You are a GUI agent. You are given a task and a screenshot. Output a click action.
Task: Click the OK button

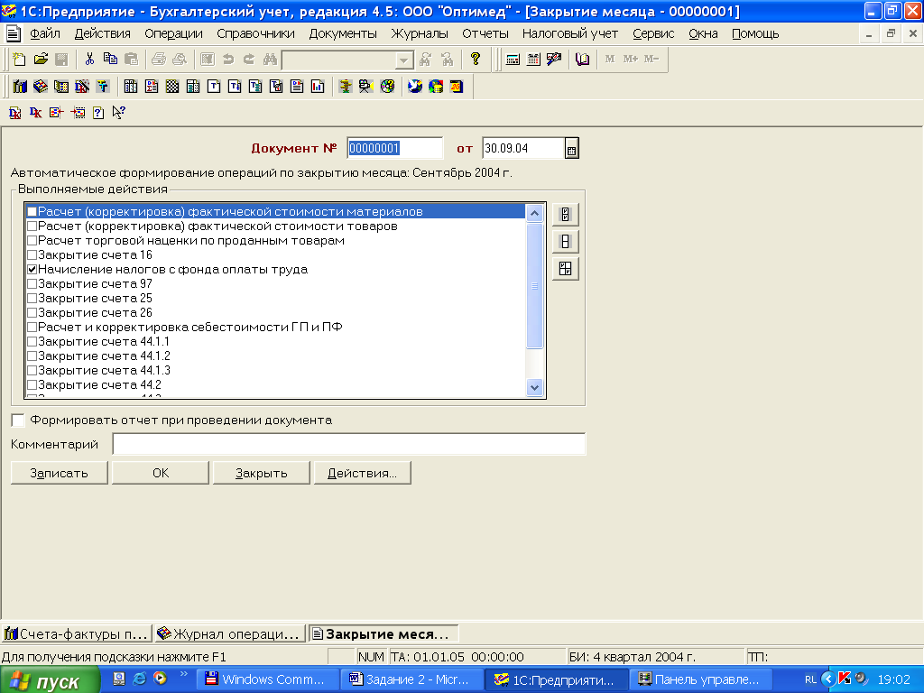[161, 473]
